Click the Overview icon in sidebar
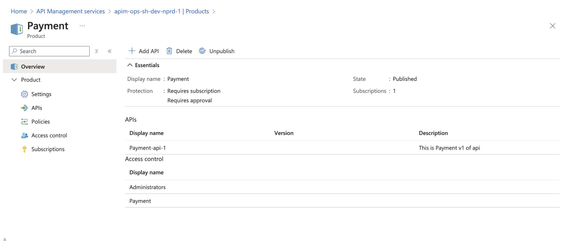 tap(14, 67)
